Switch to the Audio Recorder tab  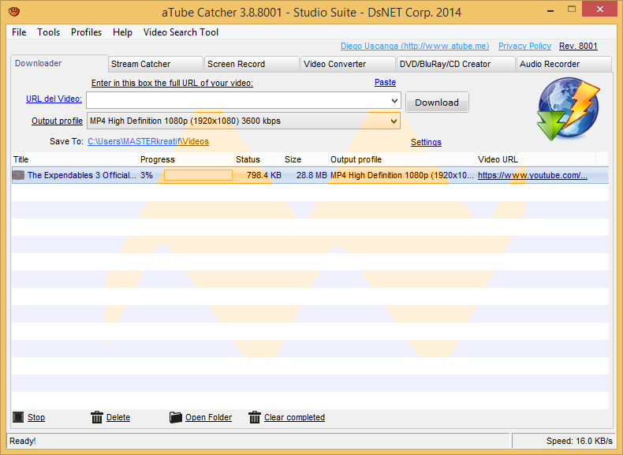pyautogui.click(x=564, y=64)
